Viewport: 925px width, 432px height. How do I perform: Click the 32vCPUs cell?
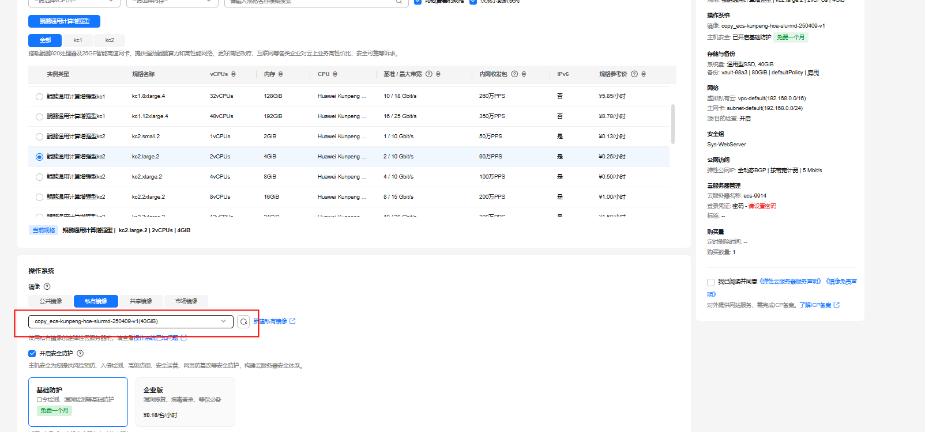221,96
